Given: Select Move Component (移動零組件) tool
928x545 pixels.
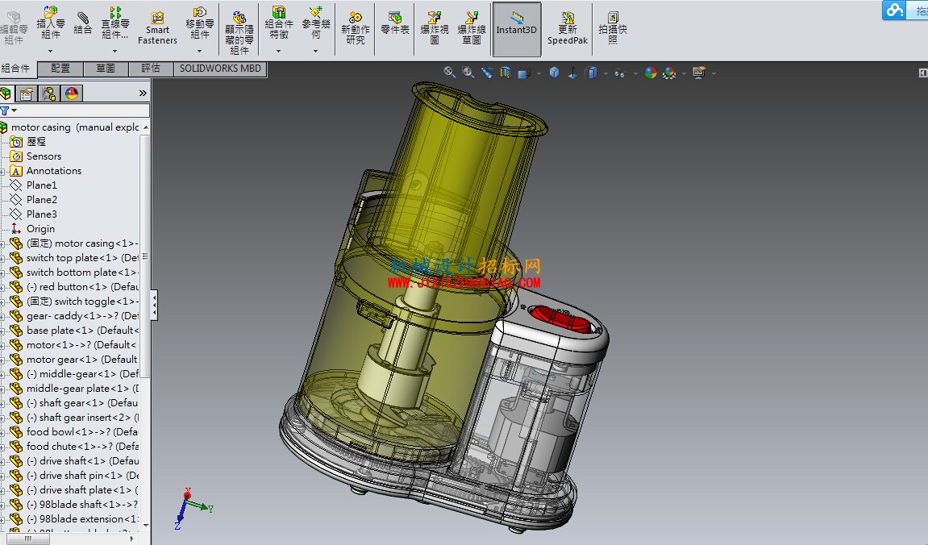Looking at the screenshot, I should coord(200,23).
